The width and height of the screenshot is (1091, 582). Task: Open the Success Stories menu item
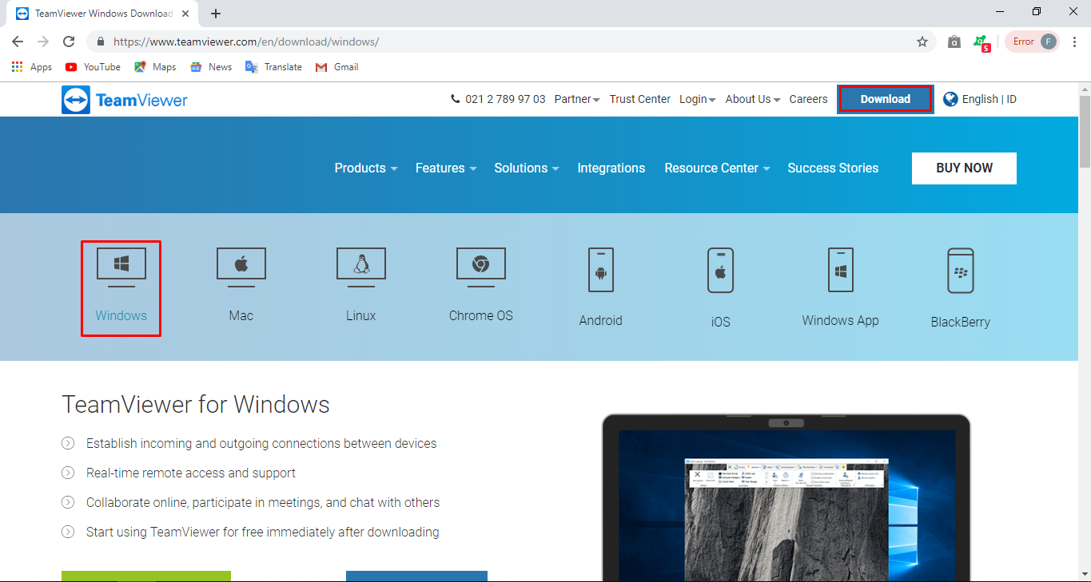[833, 168]
